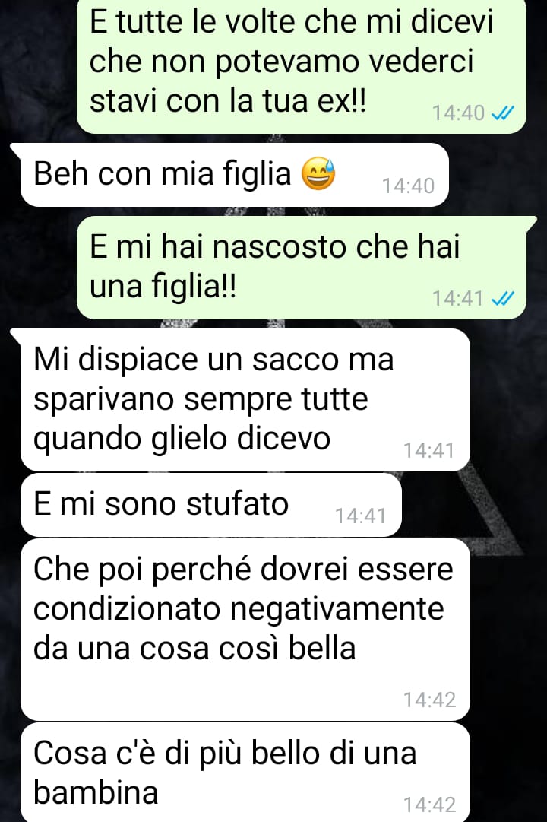
Task: Tap the 'E tutte le volte' green message
Action: click(302, 66)
